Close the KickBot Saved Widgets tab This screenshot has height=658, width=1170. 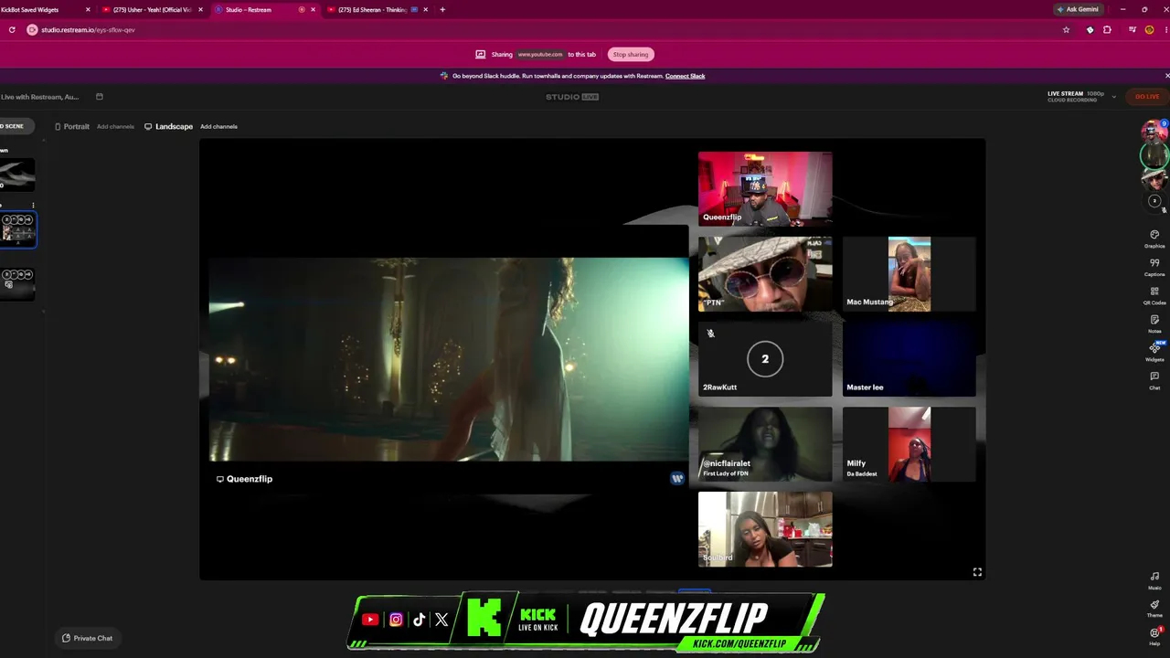(88, 9)
